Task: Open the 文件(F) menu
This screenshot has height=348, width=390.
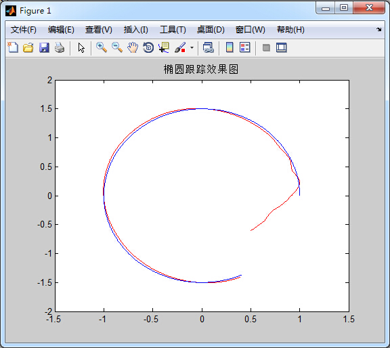Action: (24, 30)
